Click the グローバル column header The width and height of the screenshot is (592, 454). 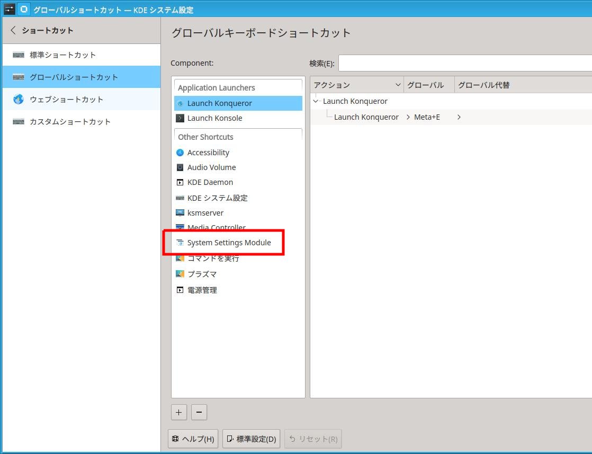point(429,85)
